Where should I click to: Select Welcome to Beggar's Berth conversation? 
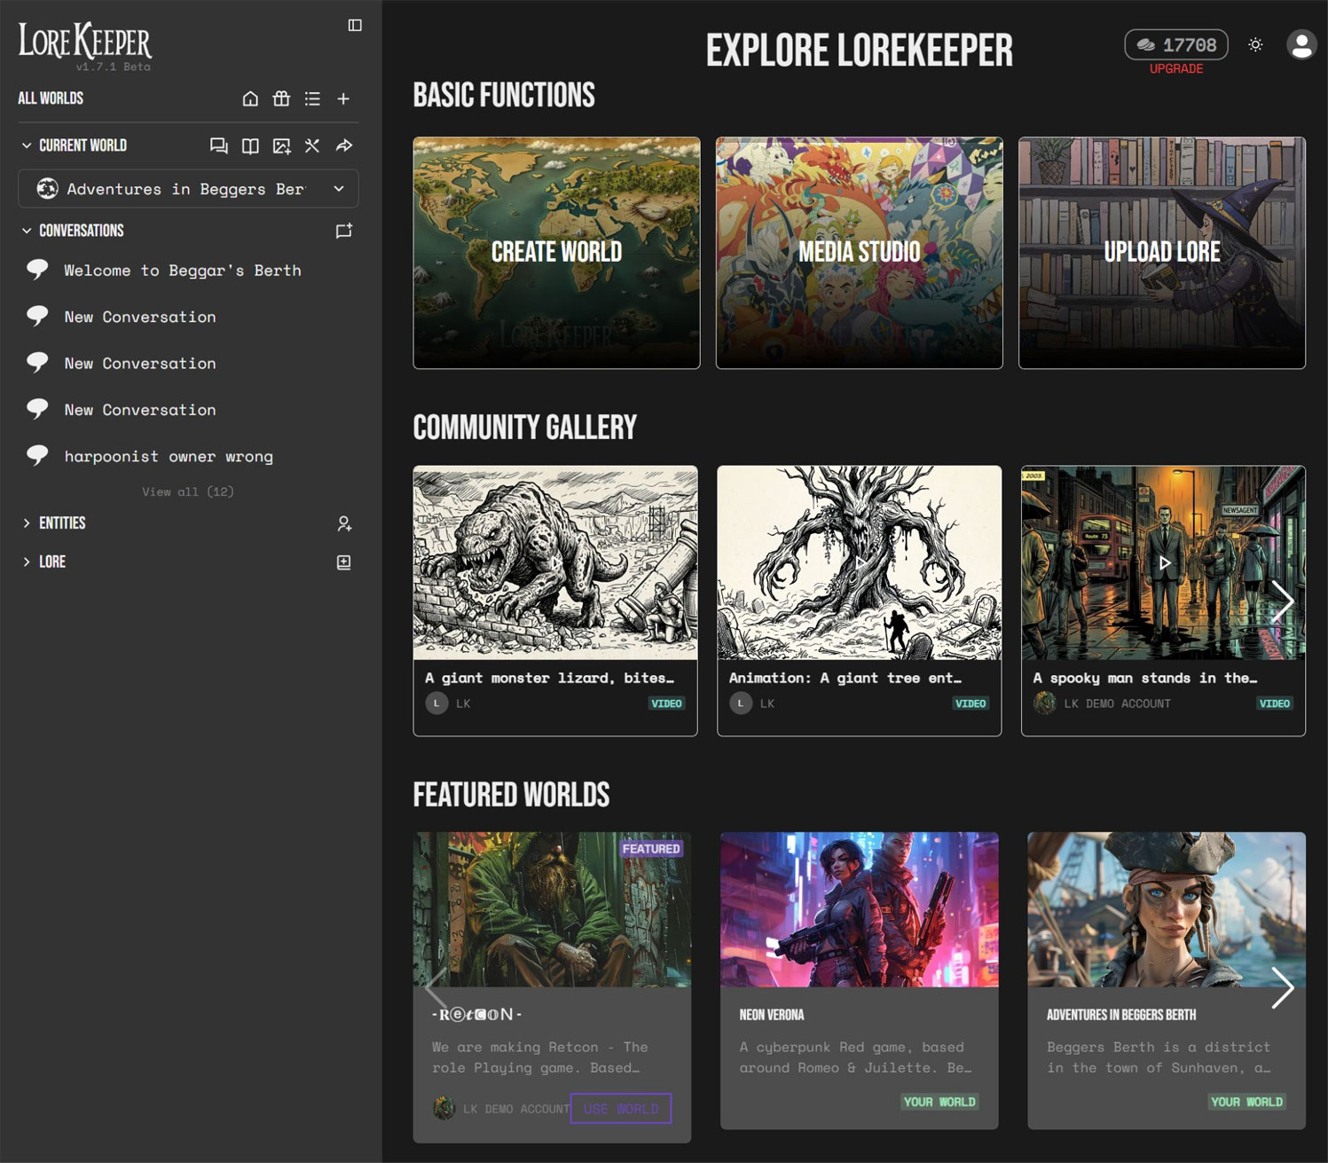pyautogui.click(x=182, y=271)
